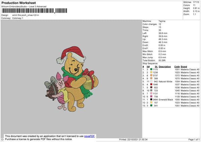201x142 pixels.
Task: Select the green swatch in stop row 13
Action: pos(151,105)
